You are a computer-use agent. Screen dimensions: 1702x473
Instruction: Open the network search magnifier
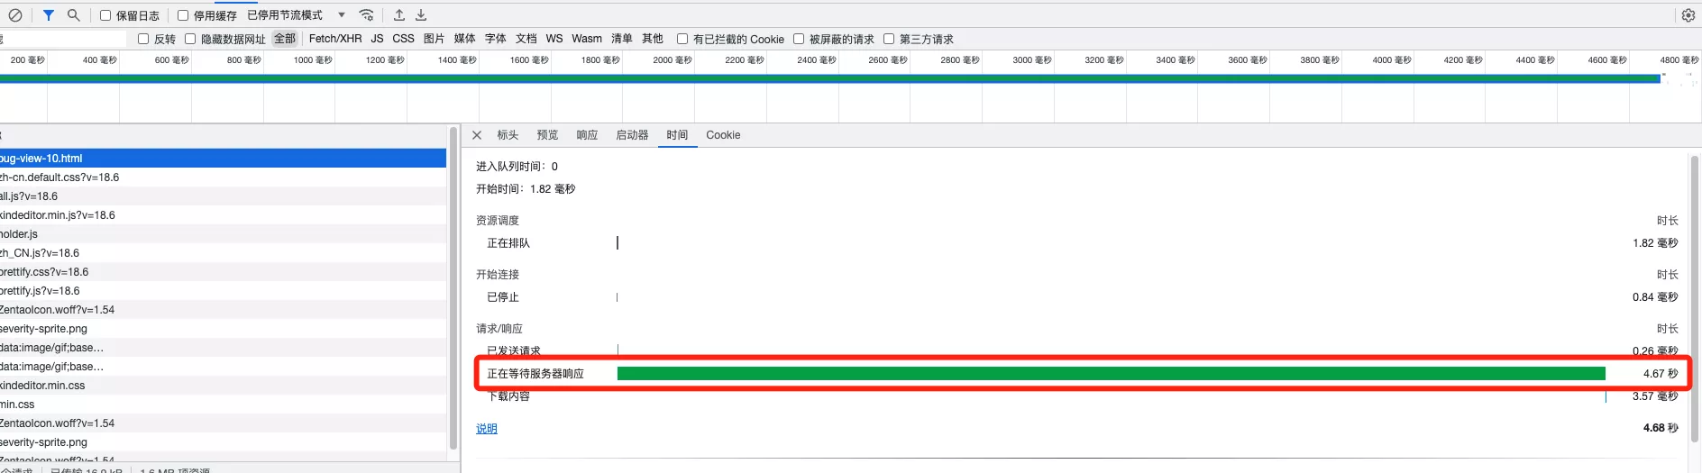[x=74, y=15]
